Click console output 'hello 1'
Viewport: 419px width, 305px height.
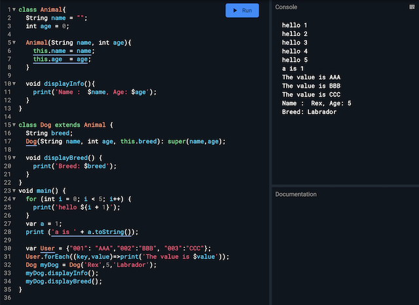(x=295, y=25)
